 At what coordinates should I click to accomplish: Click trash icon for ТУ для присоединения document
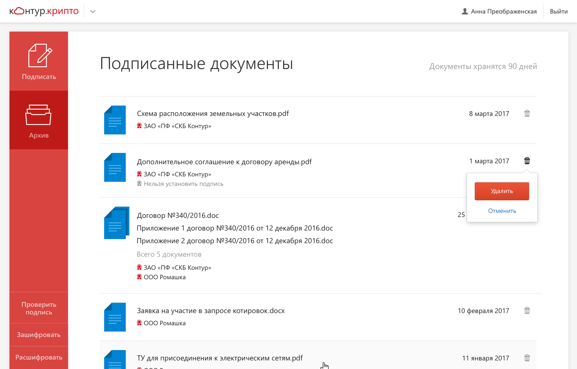[527, 358]
